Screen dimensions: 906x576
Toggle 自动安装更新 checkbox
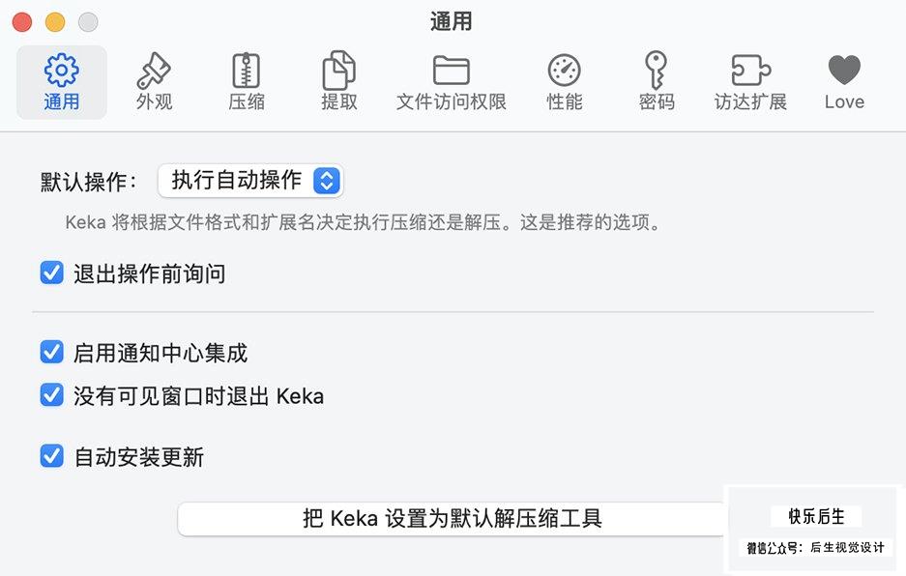pos(51,456)
